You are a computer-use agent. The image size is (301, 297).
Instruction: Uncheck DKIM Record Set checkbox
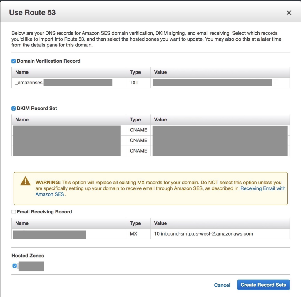coord(14,109)
